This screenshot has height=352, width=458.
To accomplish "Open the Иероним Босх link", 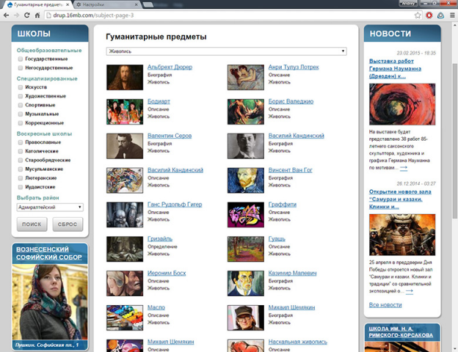I will tap(167, 273).
